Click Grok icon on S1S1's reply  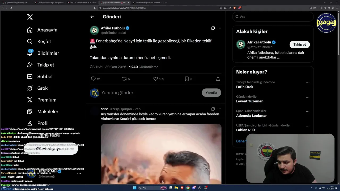tap(213, 109)
